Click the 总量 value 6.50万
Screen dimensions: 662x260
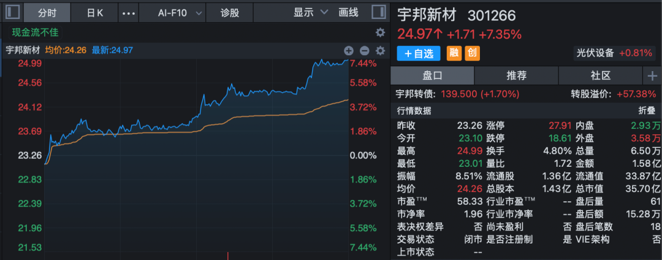(646, 151)
